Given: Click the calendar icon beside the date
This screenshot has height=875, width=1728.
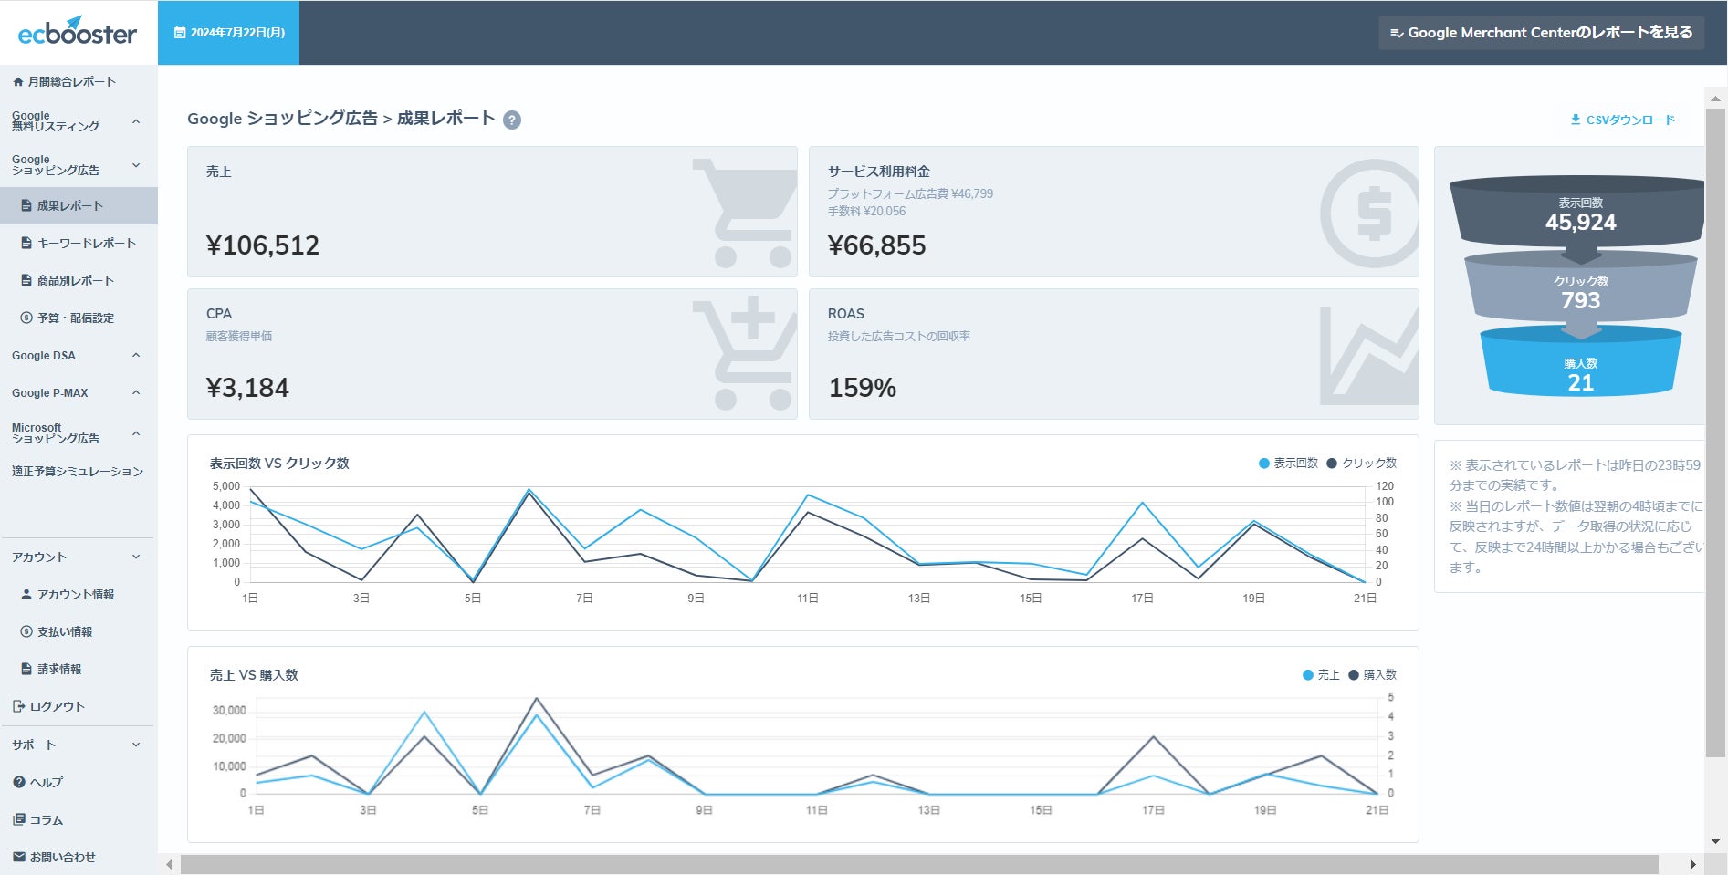Looking at the screenshot, I should coord(180,33).
